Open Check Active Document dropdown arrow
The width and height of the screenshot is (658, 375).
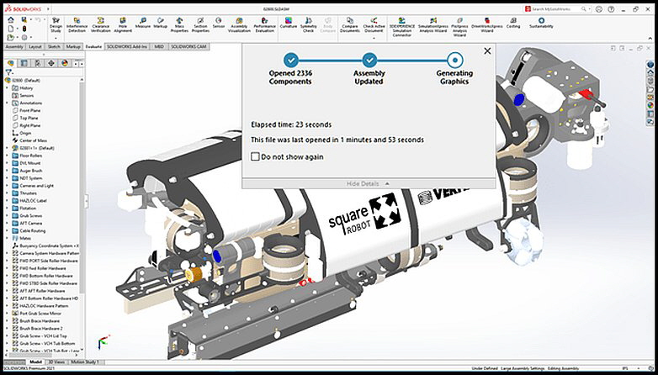[x=374, y=38]
